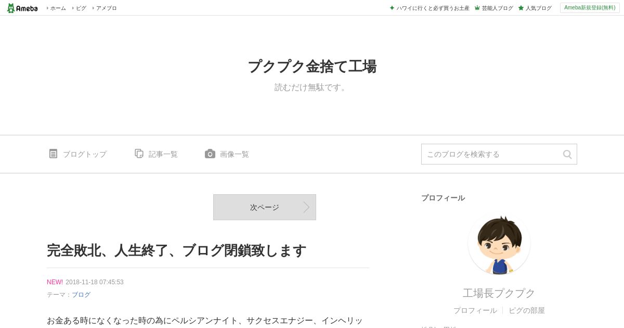Viewport: 624px width, 328px height.
Task: Open アメブロ in top navigation
Action: [106, 8]
